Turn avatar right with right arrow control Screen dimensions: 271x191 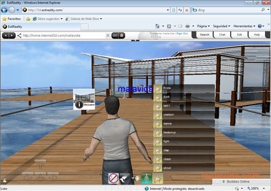[x=53, y=177]
